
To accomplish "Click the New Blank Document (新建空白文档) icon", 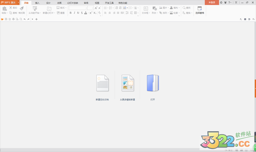I will pyautogui.click(x=102, y=83).
